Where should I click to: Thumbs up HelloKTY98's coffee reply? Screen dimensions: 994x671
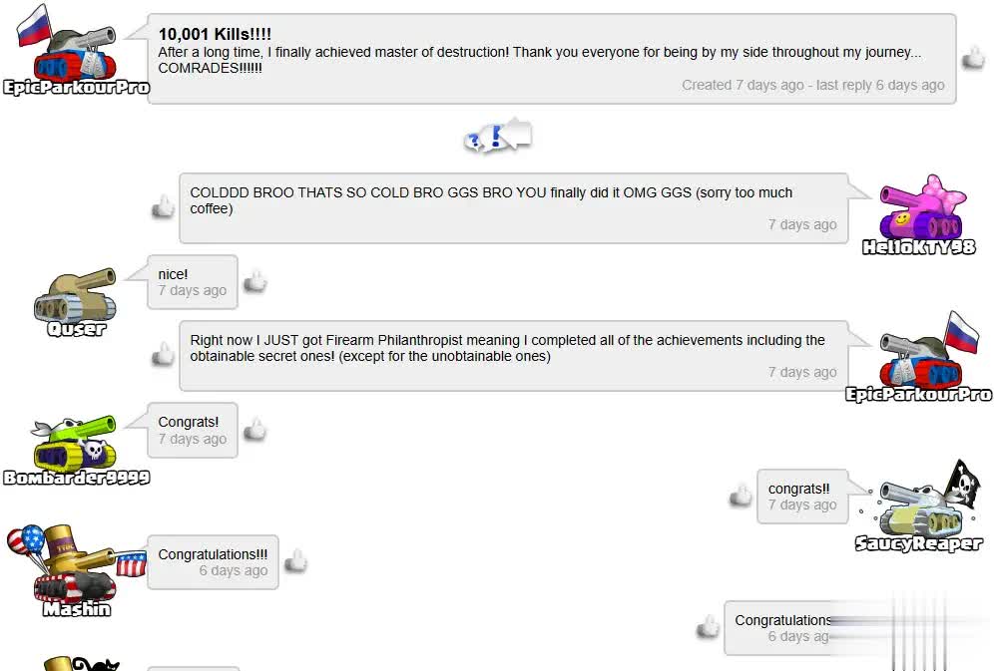point(163,207)
